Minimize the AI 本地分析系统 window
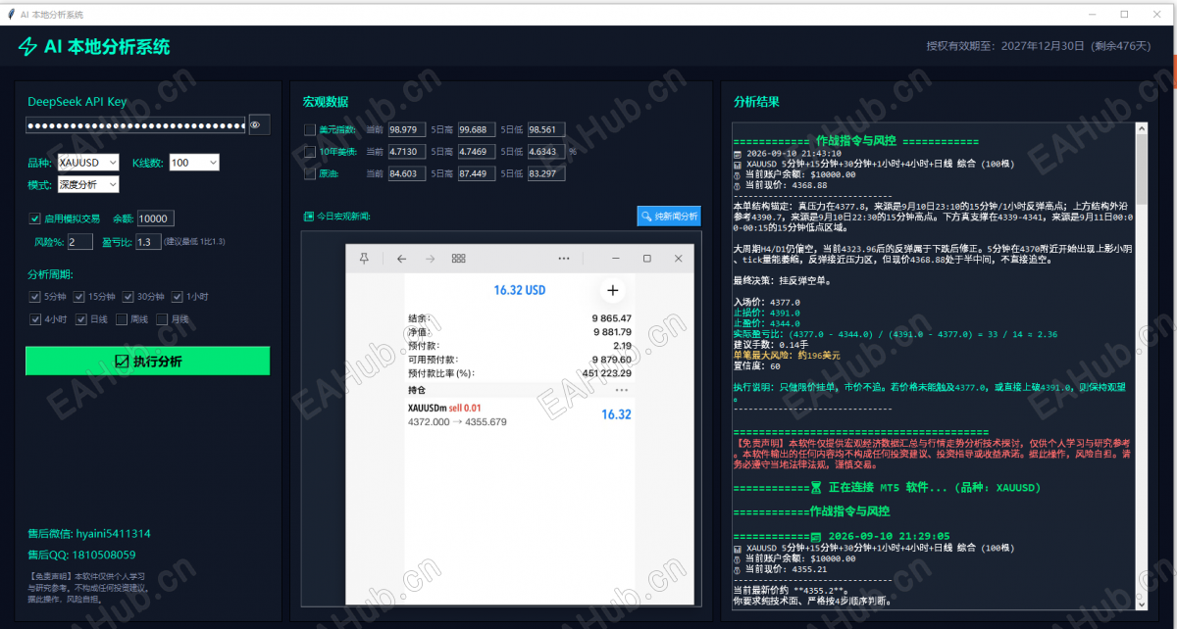1177x629 pixels. [x=1092, y=14]
